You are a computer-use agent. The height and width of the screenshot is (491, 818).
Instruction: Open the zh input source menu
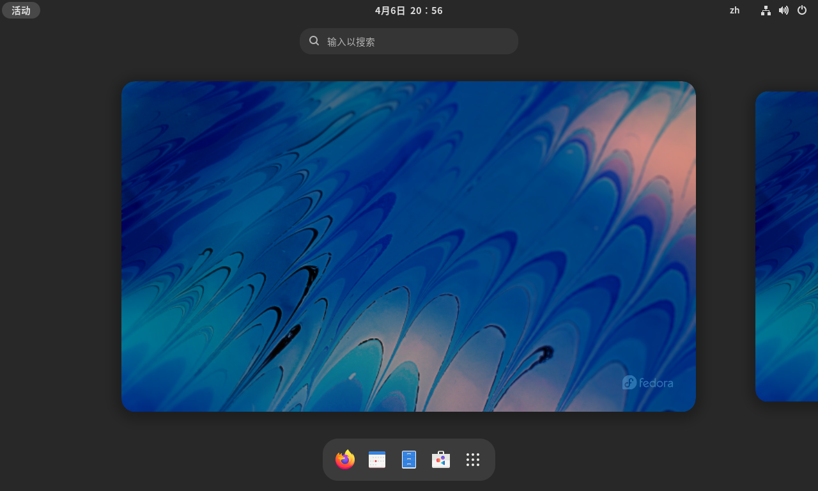point(735,10)
